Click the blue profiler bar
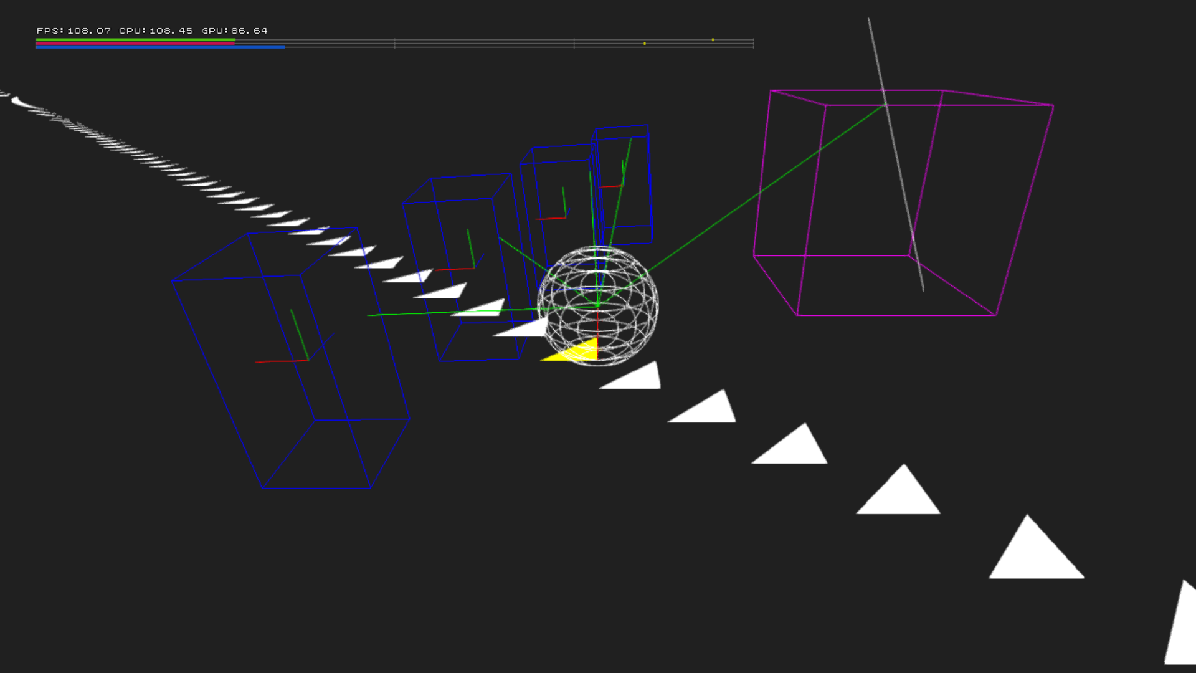 (x=160, y=47)
